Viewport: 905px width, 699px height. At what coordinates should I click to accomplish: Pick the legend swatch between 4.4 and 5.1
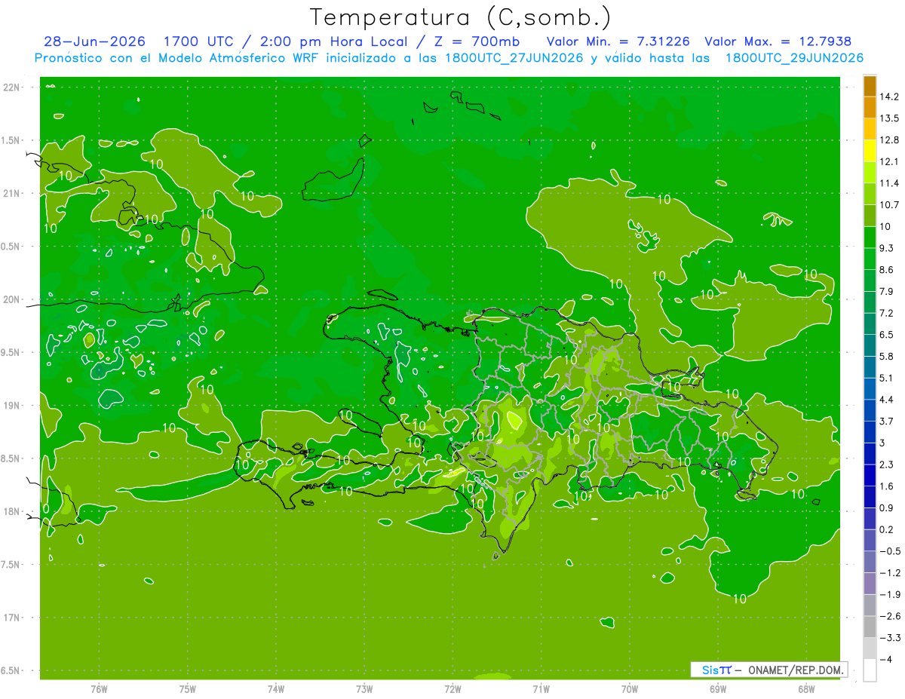(870, 389)
